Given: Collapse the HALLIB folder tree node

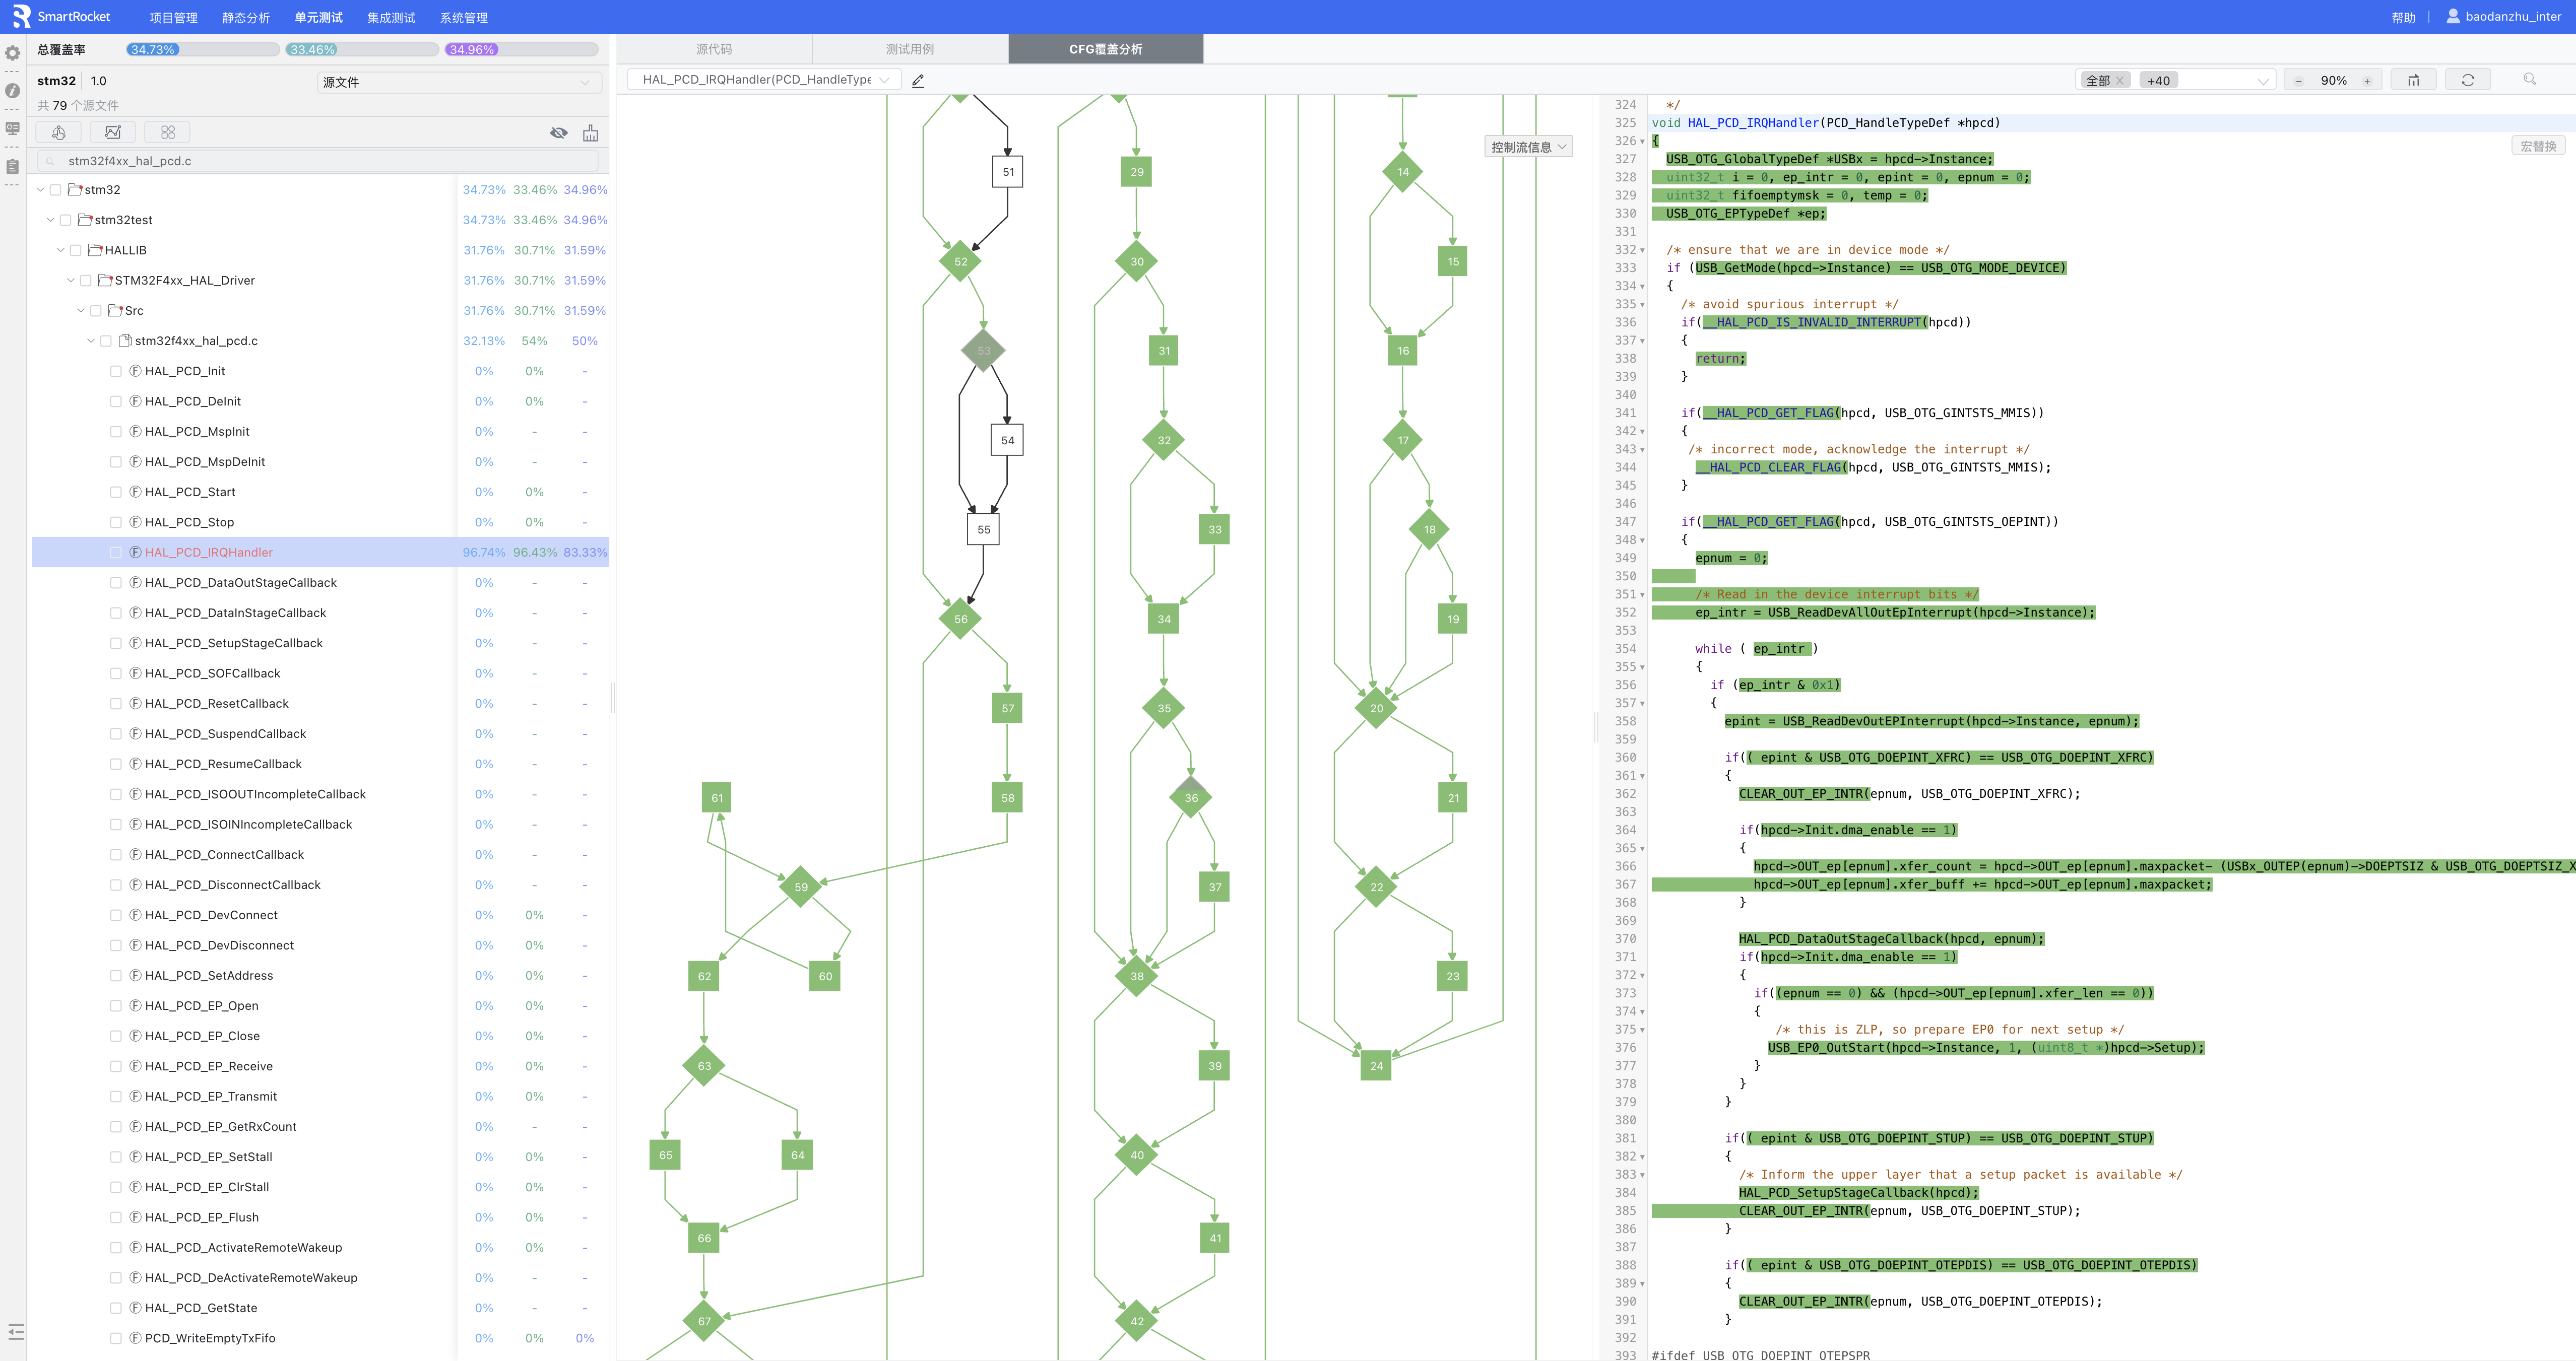Looking at the screenshot, I should [x=61, y=250].
